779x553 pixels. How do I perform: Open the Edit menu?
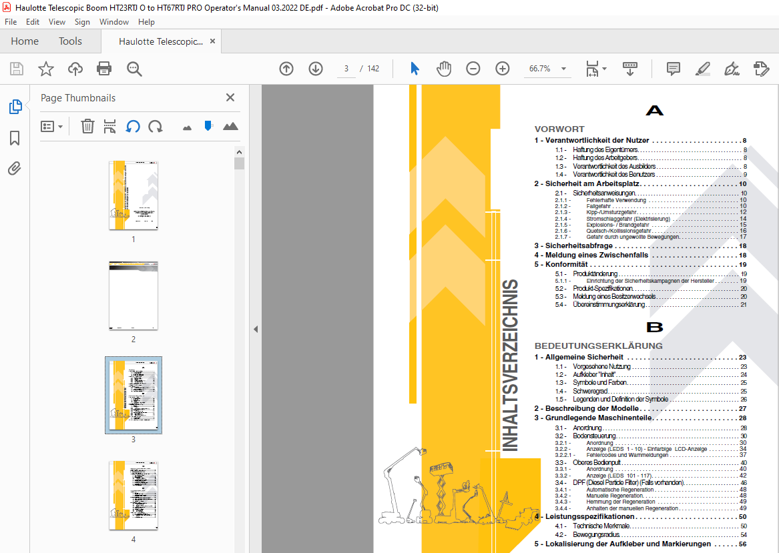[x=33, y=22]
